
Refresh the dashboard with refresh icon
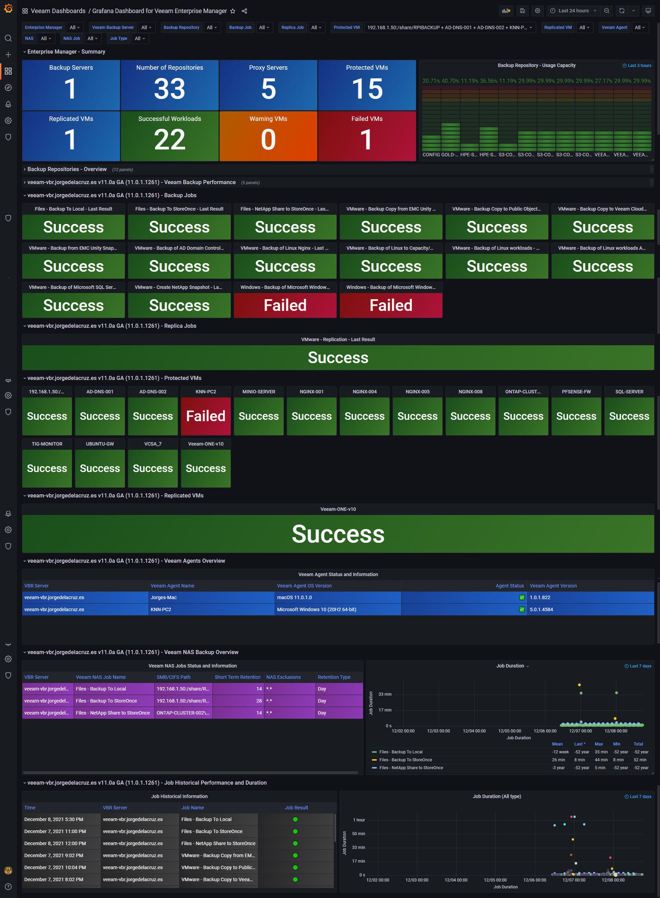pyautogui.click(x=621, y=11)
